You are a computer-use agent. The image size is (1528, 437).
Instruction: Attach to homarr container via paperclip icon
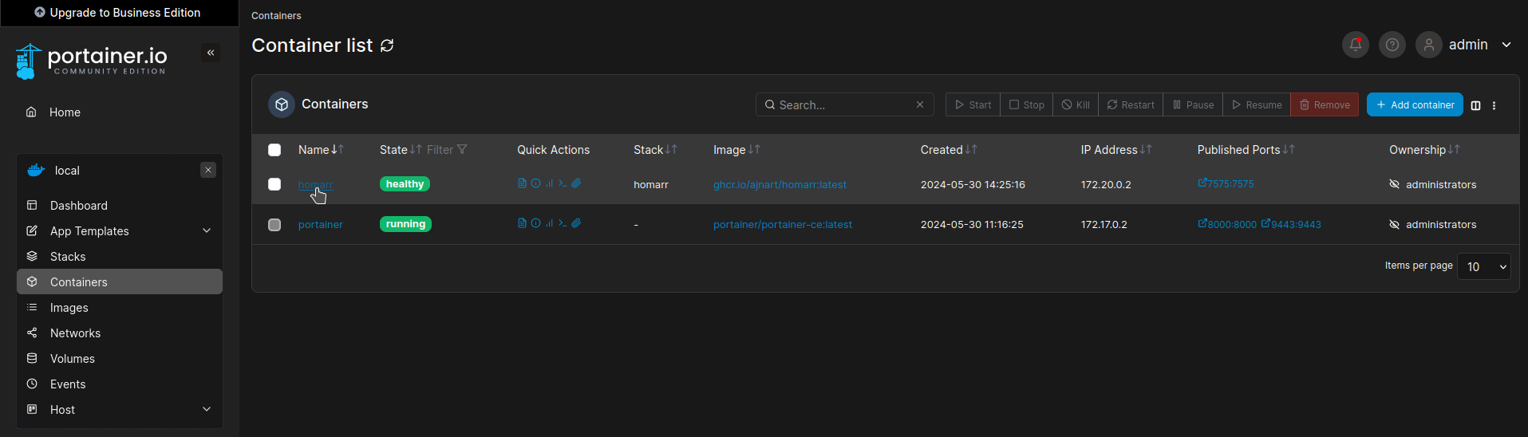[x=576, y=183]
